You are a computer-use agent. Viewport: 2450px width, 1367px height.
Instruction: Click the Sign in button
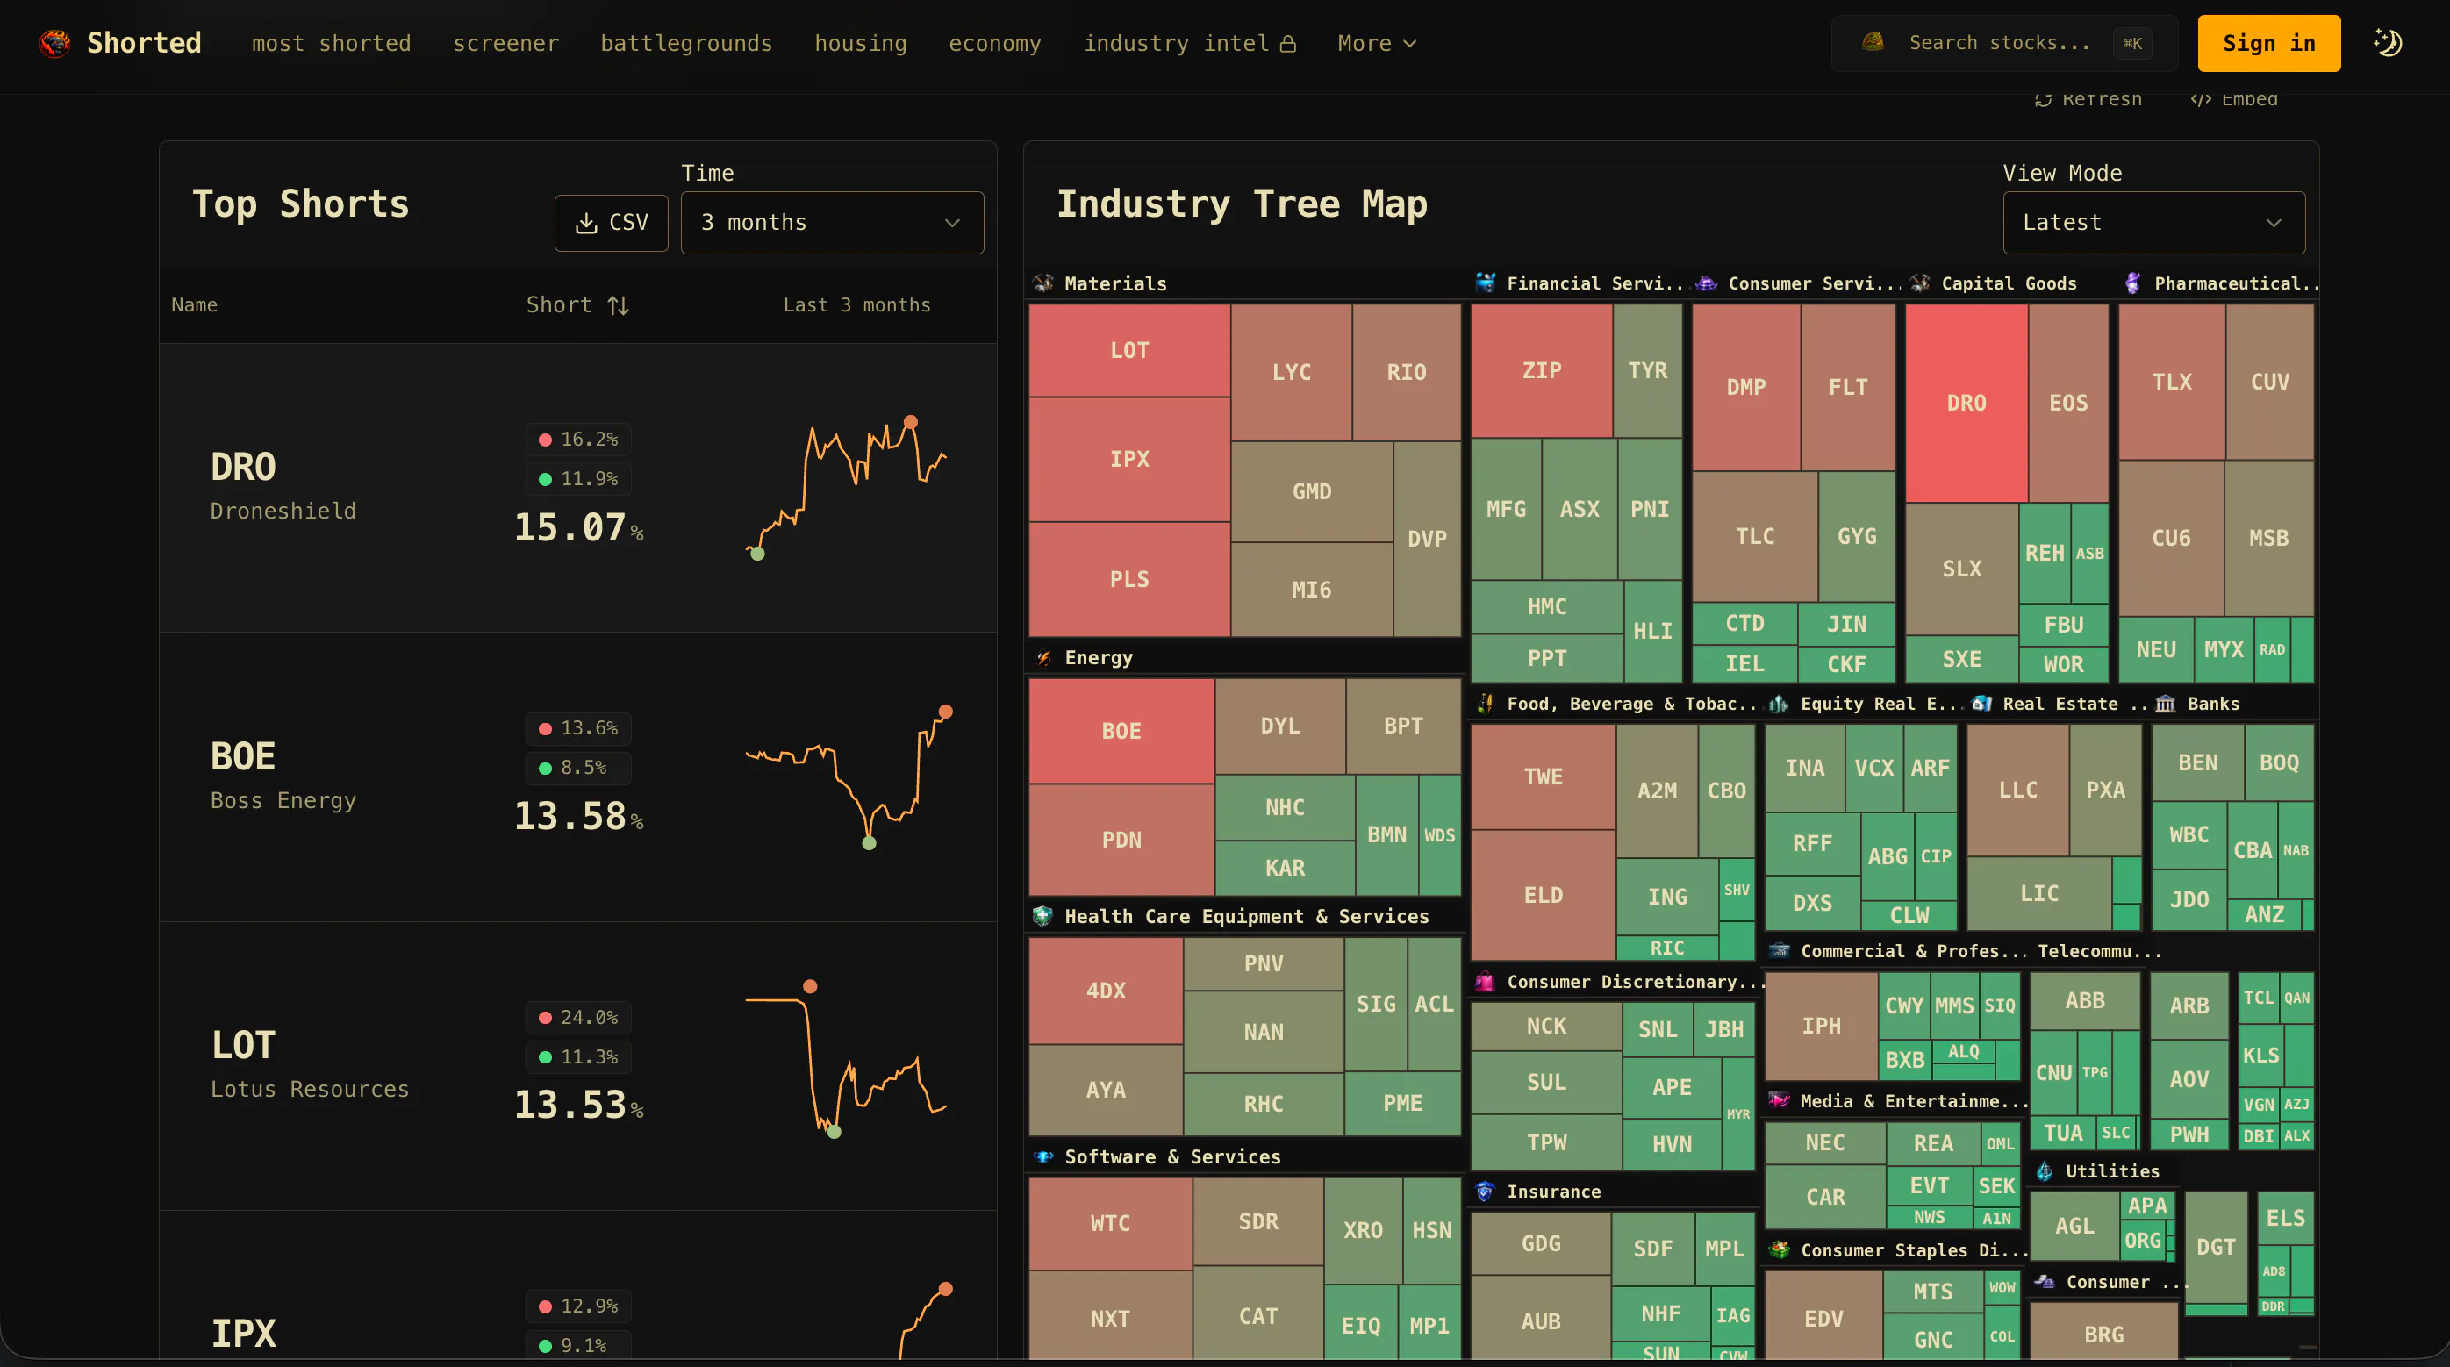(x=2268, y=44)
